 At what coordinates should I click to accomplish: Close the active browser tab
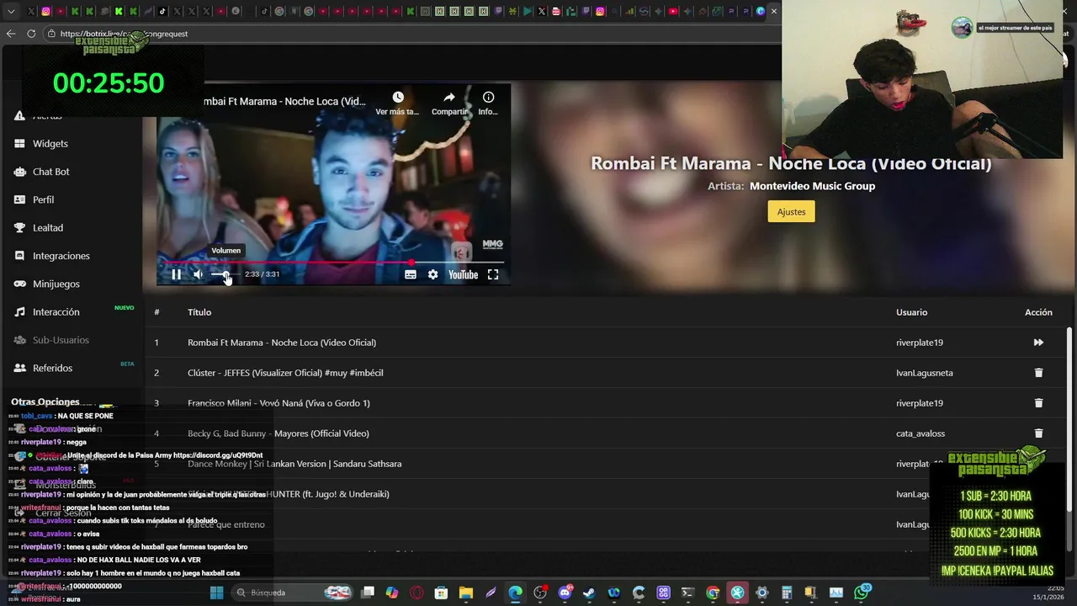pyautogui.click(x=774, y=11)
